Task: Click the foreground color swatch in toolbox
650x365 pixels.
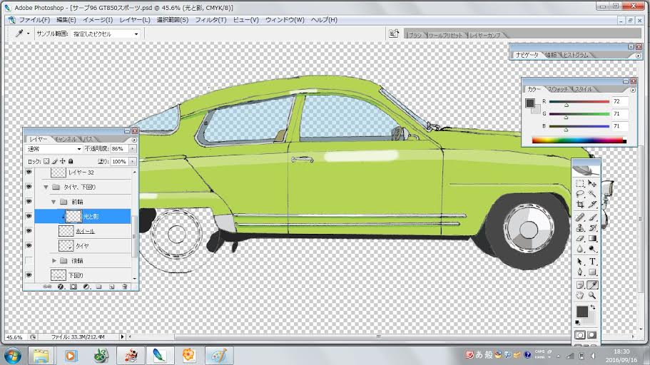Action: coord(582,312)
